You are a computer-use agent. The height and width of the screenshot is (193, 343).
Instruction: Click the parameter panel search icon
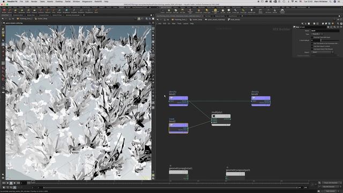tap(334, 27)
